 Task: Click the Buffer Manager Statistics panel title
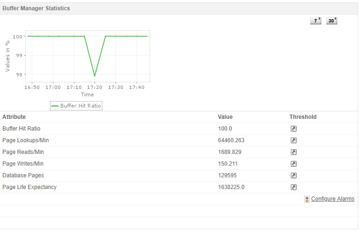[x=36, y=8]
